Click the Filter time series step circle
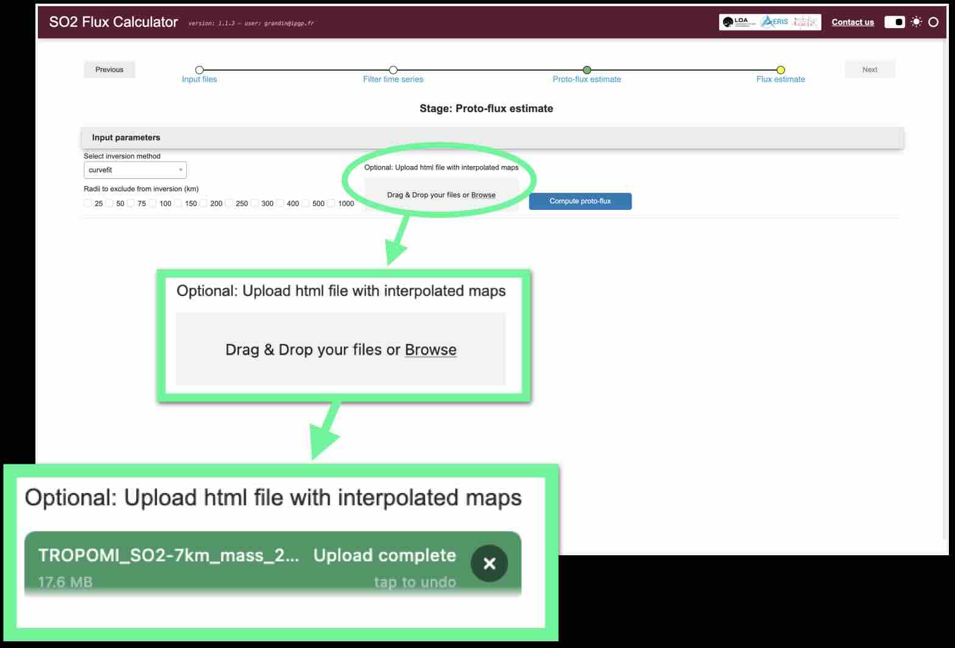955x648 pixels. tap(393, 70)
